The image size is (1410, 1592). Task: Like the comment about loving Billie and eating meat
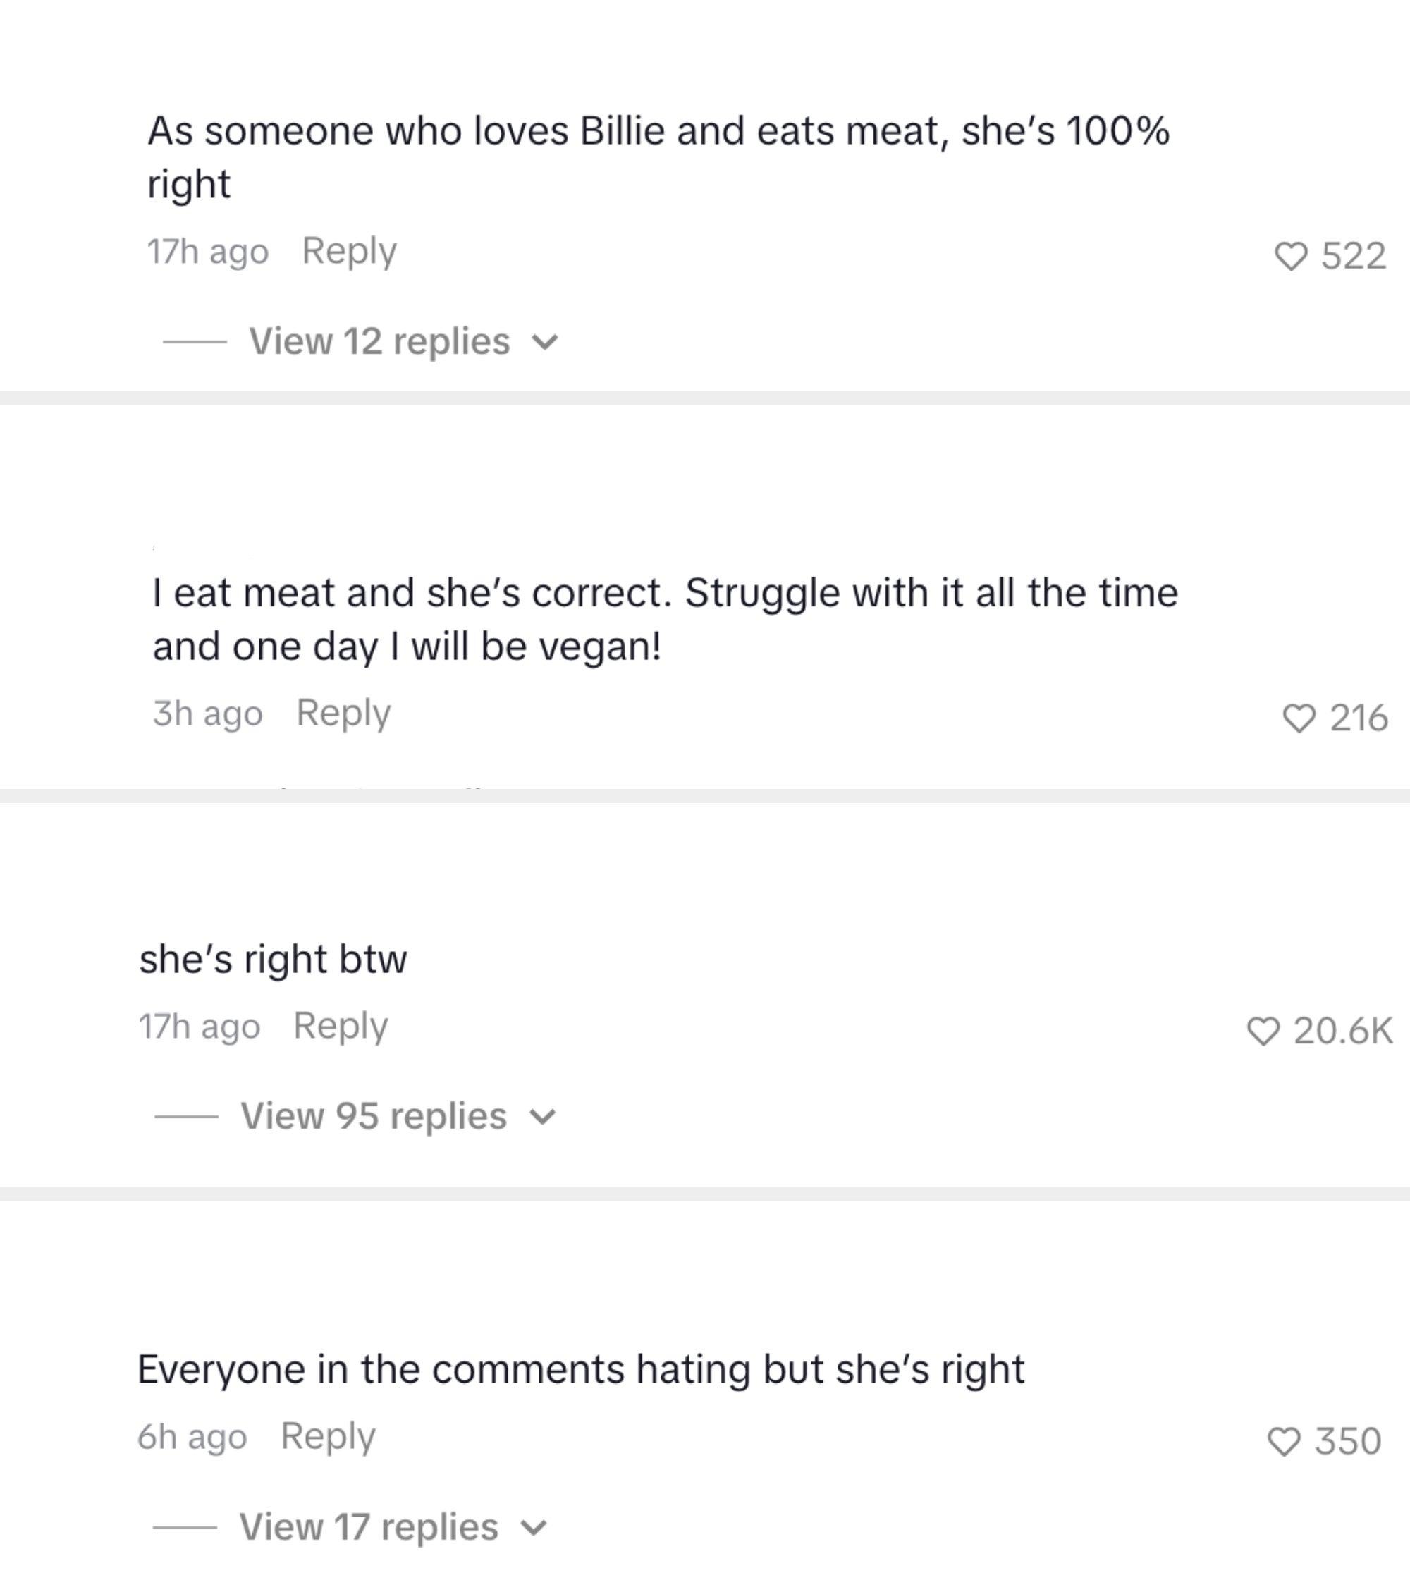[1290, 256]
